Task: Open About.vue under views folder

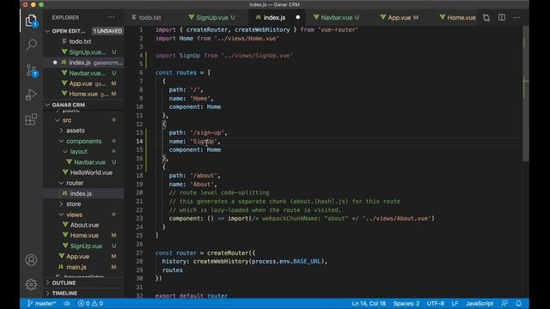Action: (83, 225)
